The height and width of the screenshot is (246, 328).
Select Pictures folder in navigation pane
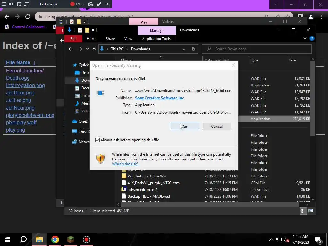coord(82,95)
